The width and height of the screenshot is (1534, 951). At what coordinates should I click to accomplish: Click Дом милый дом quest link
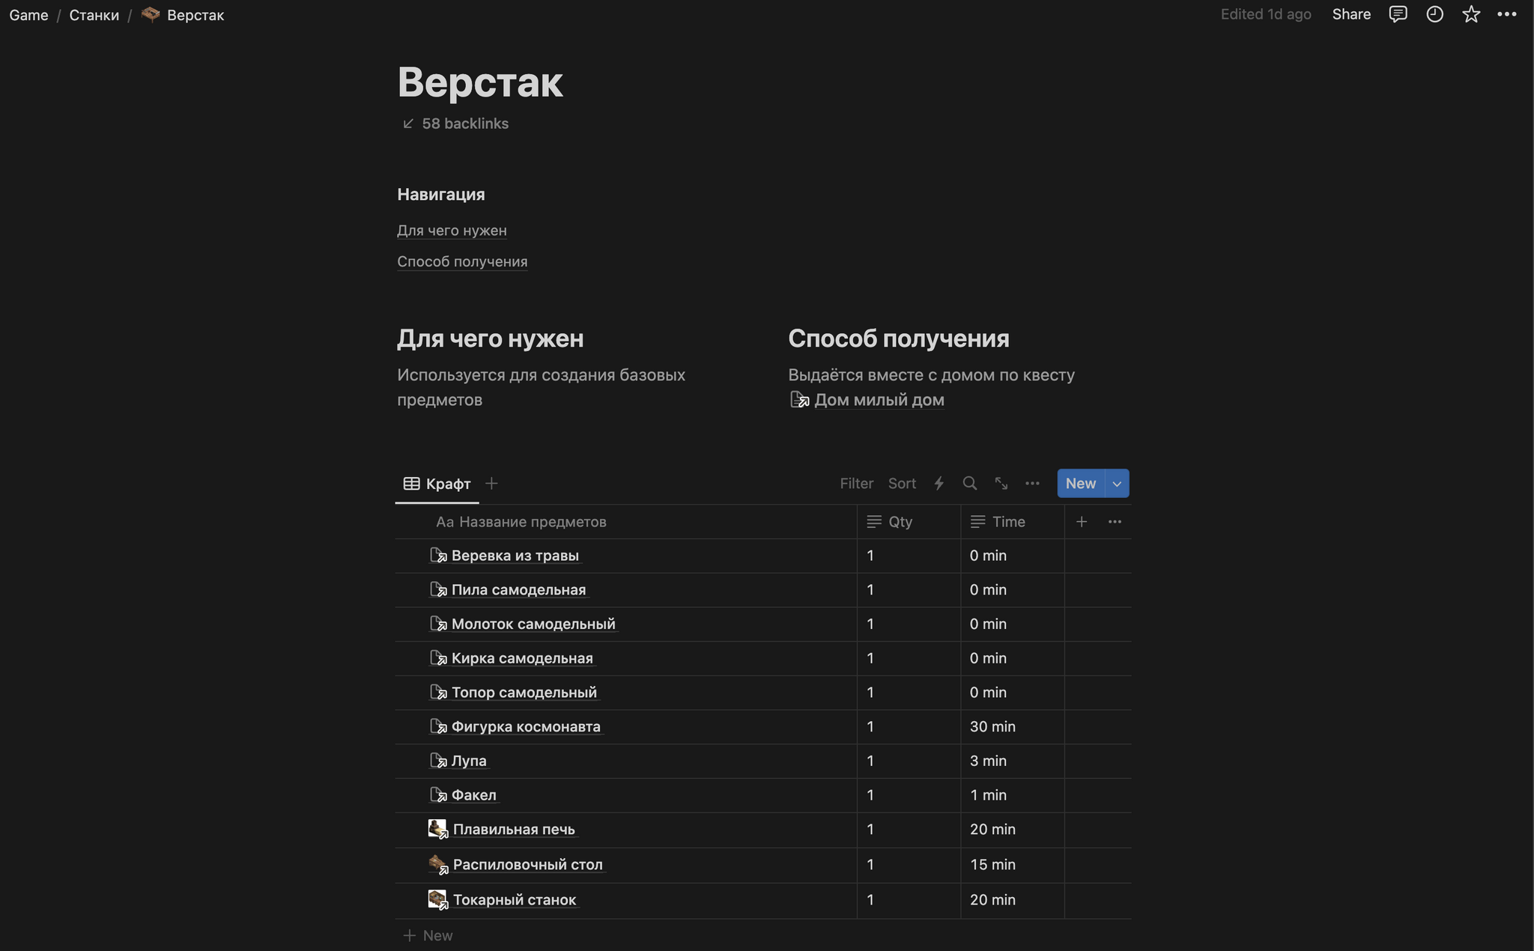[876, 399]
